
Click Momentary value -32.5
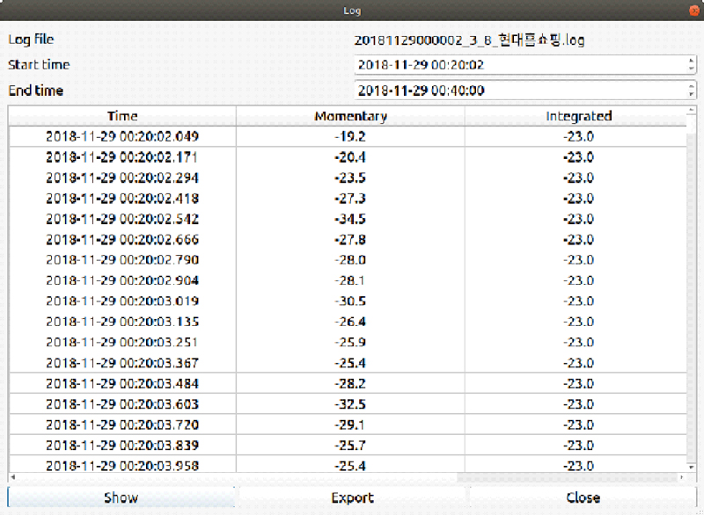(x=350, y=404)
